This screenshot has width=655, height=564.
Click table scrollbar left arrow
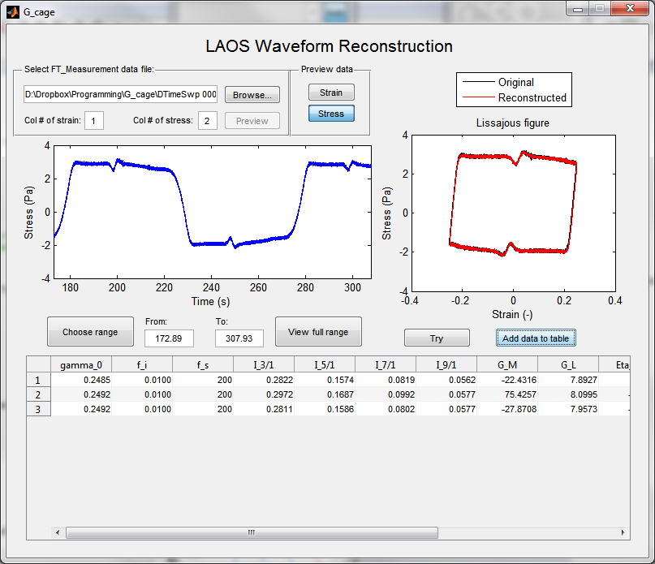[58, 533]
